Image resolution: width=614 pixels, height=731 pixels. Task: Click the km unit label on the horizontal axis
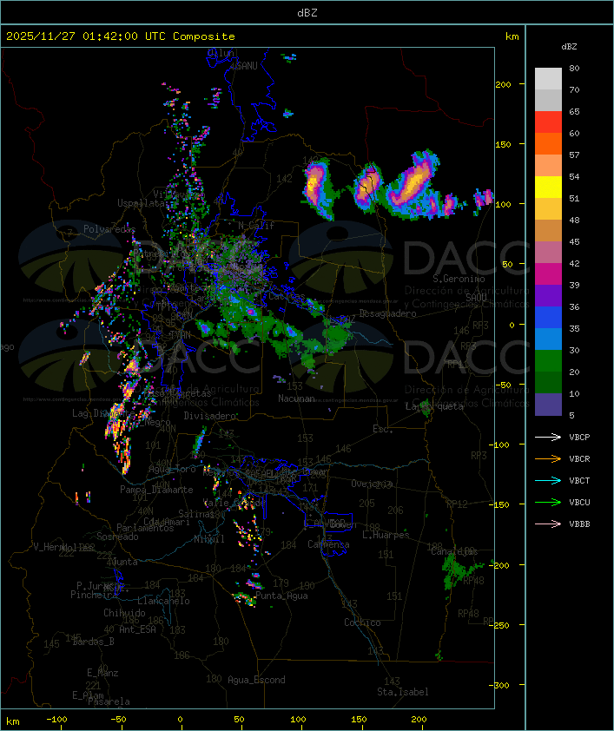click(x=12, y=721)
